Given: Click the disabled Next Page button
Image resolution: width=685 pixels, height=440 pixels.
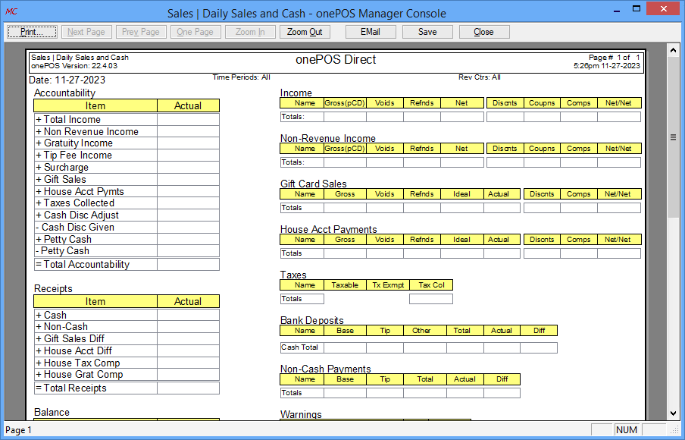Looking at the screenshot, I should point(86,32).
